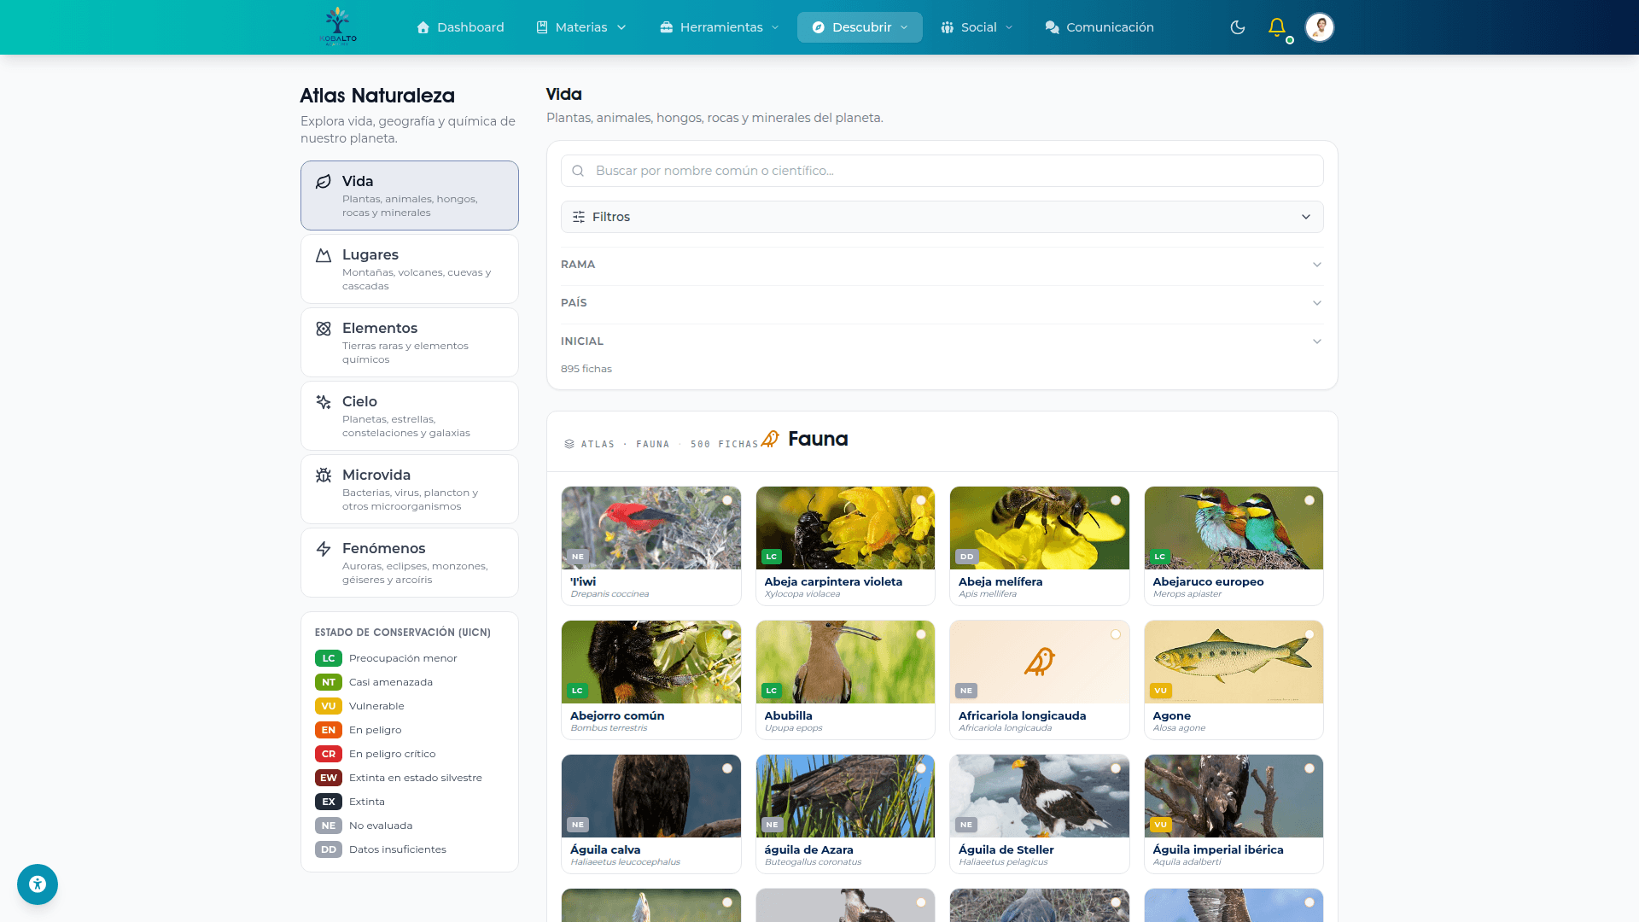Image resolution: width=1639 pixels, height=922 pixels.
Task: Toggle selection circle on 'I'iwi card
Action: tap(727, 500)
